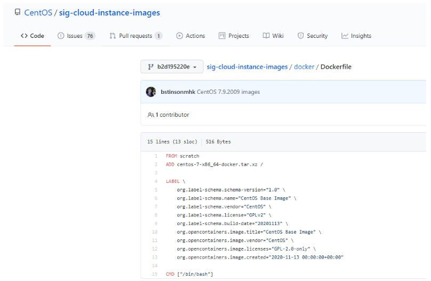Show the 1 contributor details
431x281 pixels.
(172, 115)
